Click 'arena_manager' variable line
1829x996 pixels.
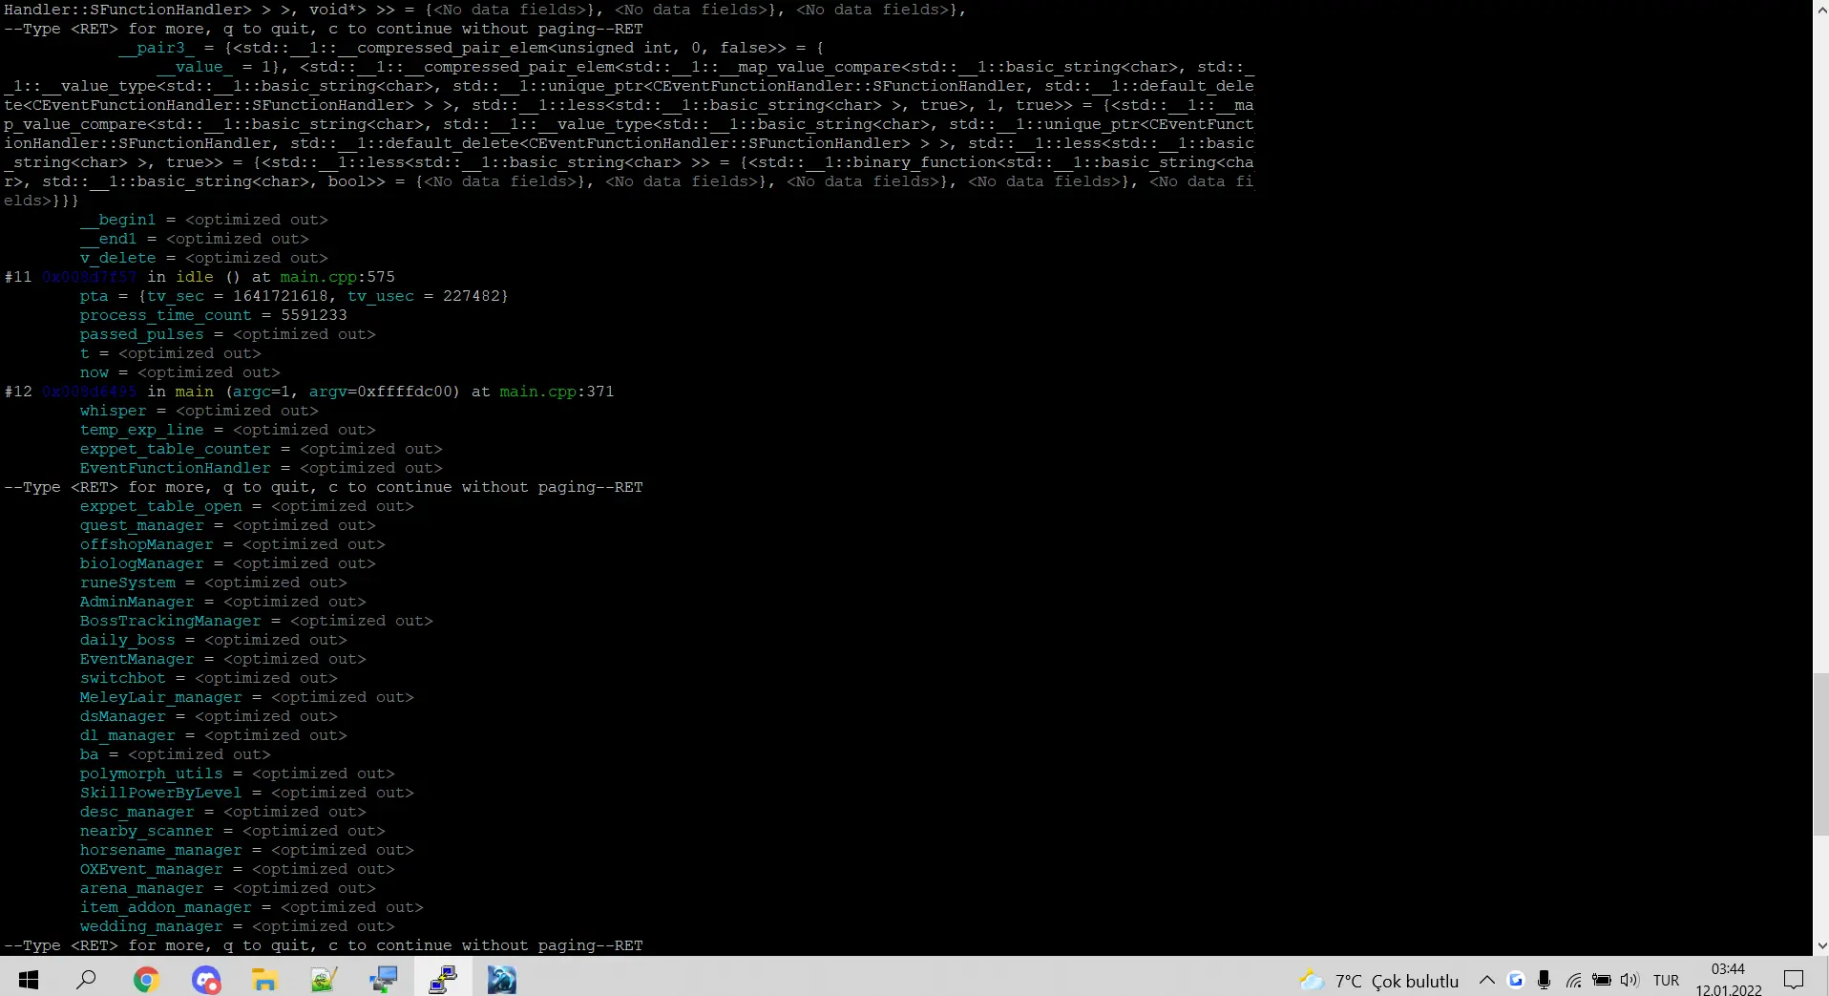point(228,888)
